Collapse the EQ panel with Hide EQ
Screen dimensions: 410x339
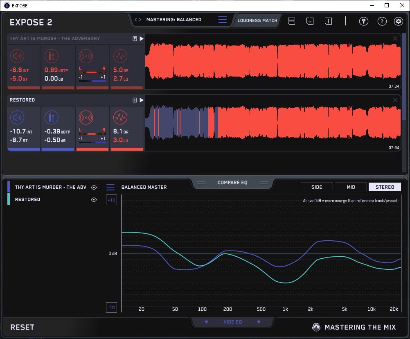coord(232,322)
